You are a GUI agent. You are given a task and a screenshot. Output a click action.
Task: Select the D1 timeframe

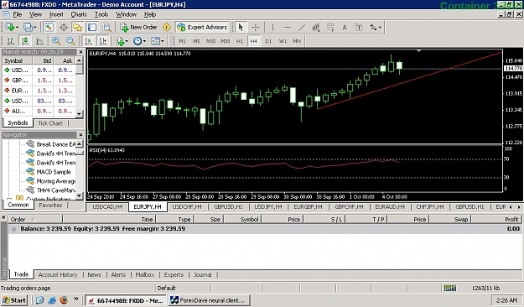(268, 41)
